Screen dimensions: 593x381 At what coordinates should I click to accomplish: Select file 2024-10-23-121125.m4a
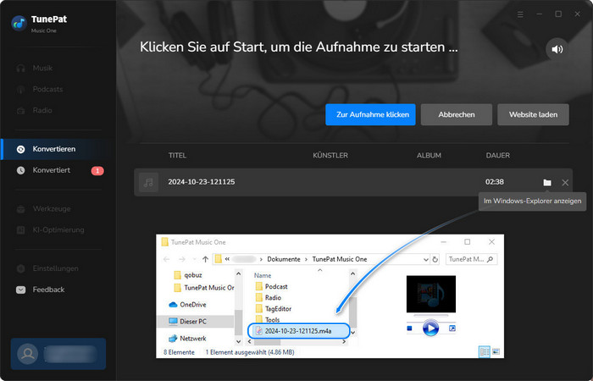pyautogui.click(x=298, y=331)
